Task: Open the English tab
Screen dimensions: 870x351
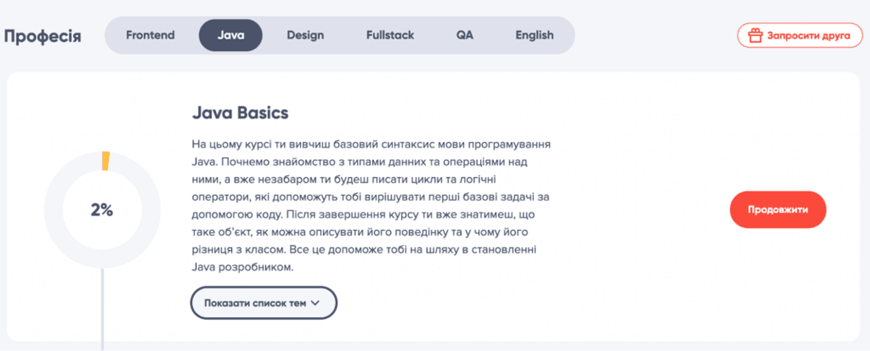Action: tap(534, 35)
